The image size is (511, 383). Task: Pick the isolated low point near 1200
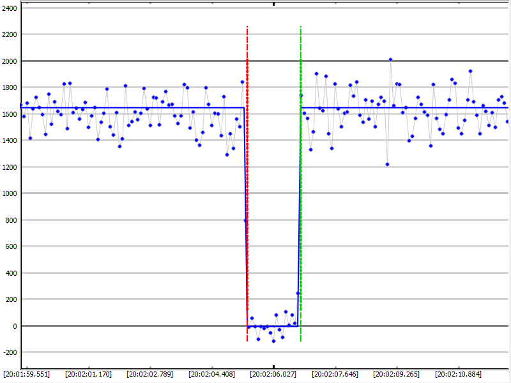(387, 164)
